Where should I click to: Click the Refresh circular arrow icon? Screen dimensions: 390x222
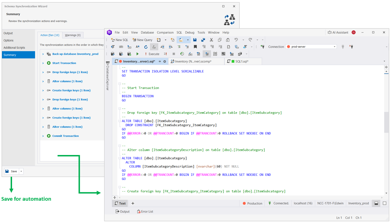click(146, 47)
